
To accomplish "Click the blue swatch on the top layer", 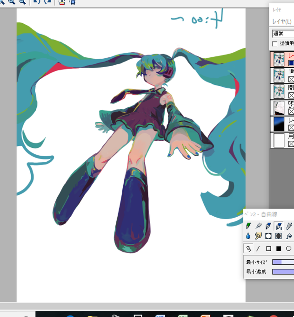I will (x=291, y=63).
